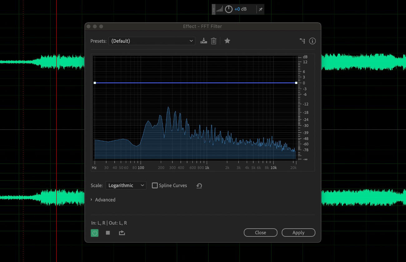Viewport: 406px width, 262px height.
Task: Adjust the +0 dB volume control
Action: [239, 9]
